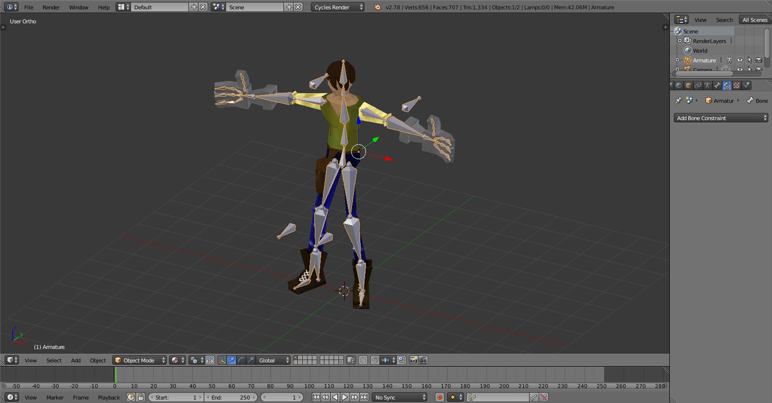Toggle Armature visibility eye in outliner
Image resolution: width=772 pixels, height=403 pixels.
740,60
